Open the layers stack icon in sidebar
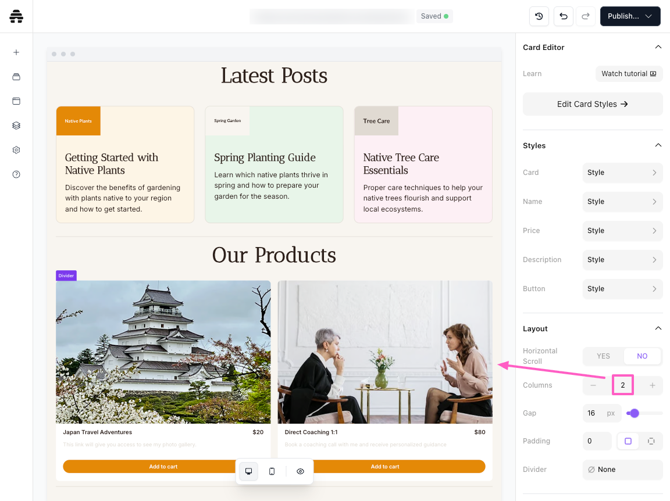This screenshot has height=501, width=670. [16, 126]
